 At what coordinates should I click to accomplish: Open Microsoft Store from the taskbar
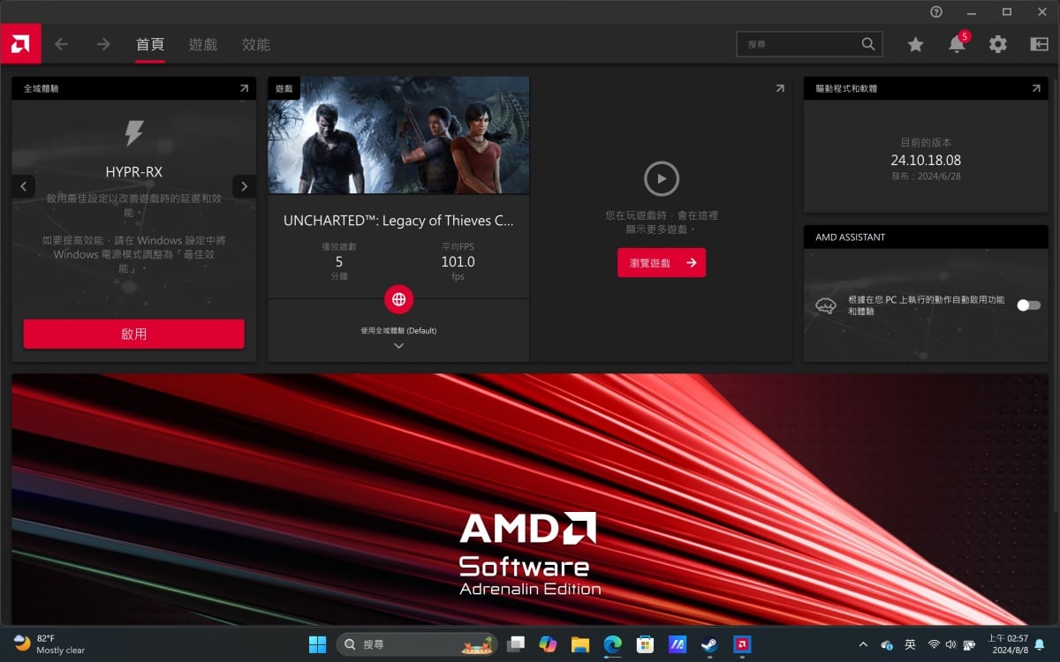(645, 644)
